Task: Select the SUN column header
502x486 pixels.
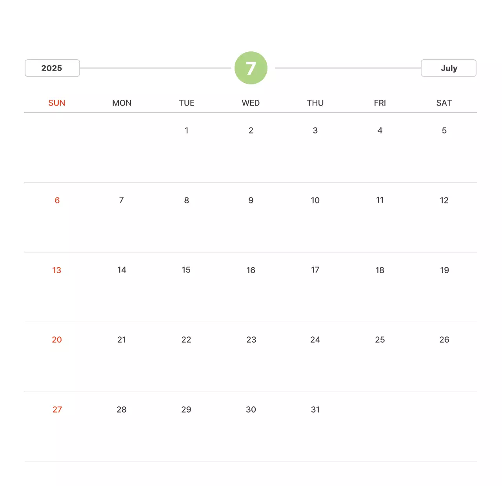Action: click(x=57, y=103)
